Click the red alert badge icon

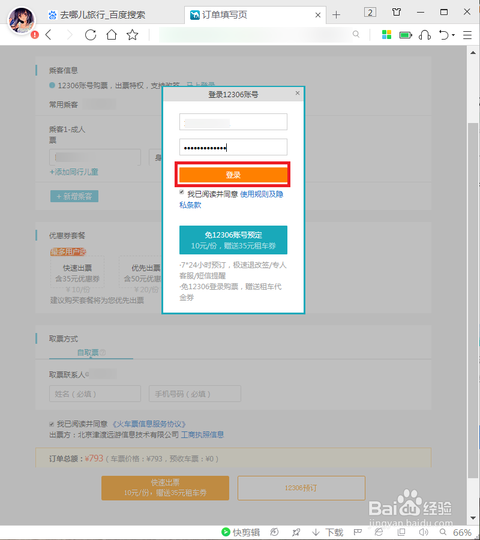[34, 35]
